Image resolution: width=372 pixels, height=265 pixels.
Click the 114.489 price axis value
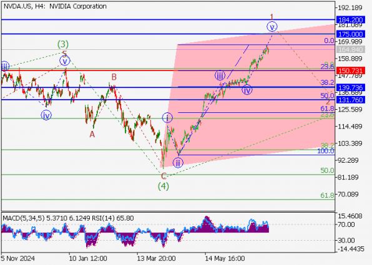[x=350, y=127]
